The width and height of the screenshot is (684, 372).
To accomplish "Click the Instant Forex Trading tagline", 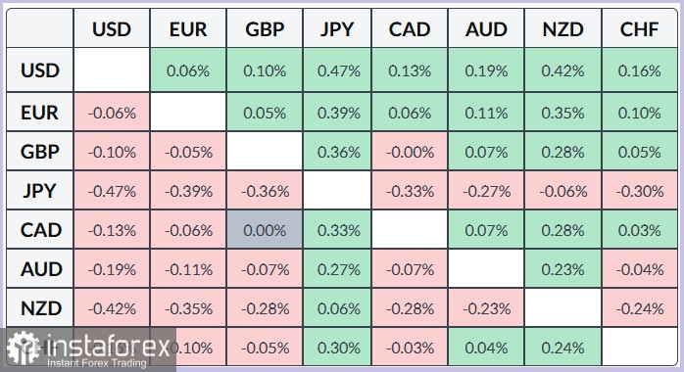I will click(x=96, y=363).
